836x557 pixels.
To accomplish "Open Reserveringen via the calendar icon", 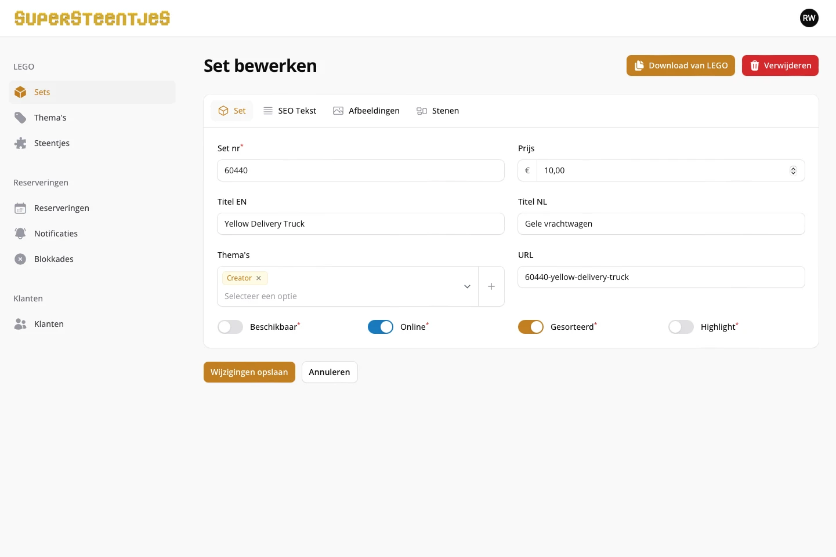I will tap(20, 208).
